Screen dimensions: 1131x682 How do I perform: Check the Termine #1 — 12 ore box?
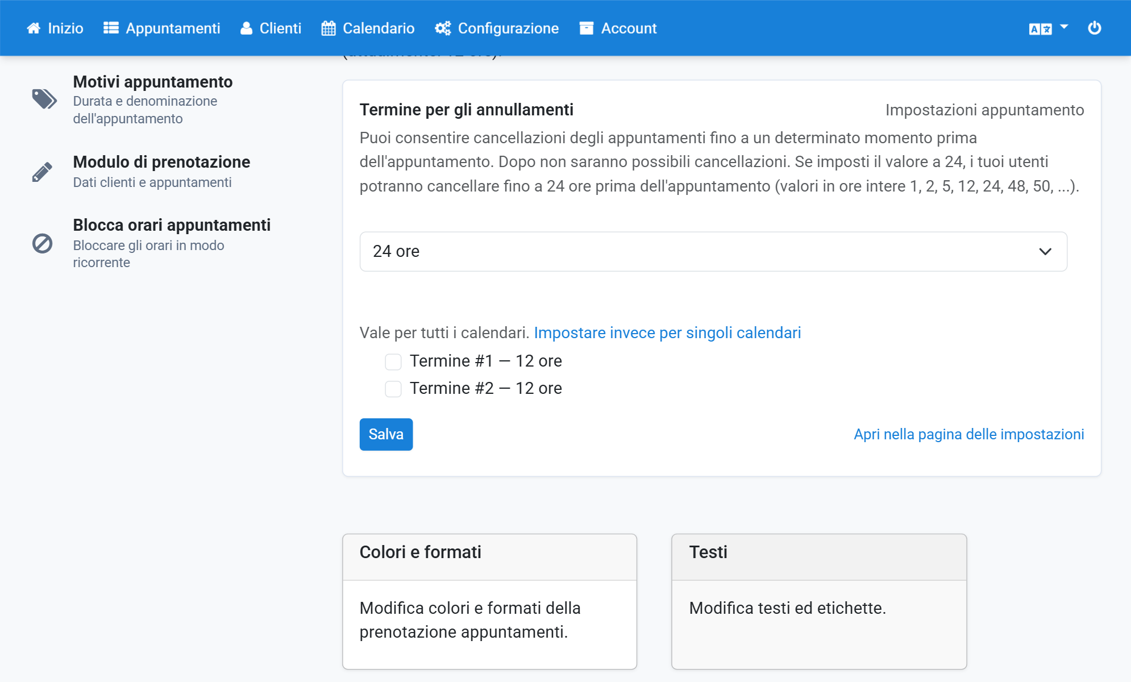pyautogui.click(x=393, y=361)
